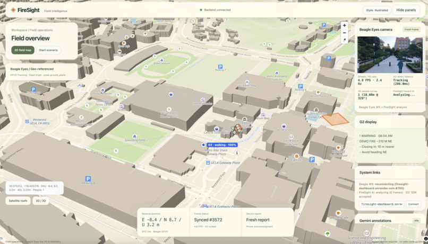Click the 4.8 FPS · 2.4 Hz value
This screenshot has width=428, height=244.
(370, 82)
